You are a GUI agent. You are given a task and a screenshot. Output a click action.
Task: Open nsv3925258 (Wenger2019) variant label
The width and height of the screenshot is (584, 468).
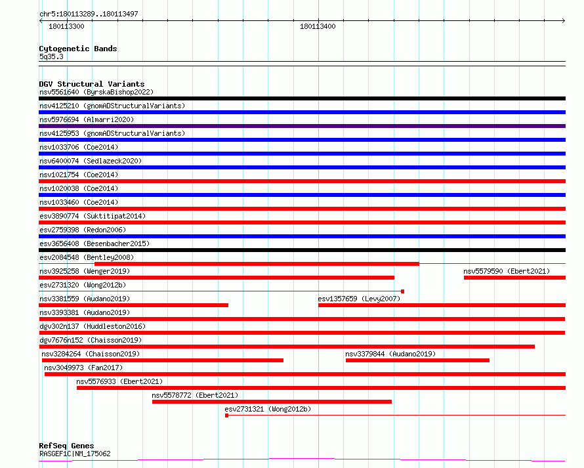tap(85, 271)
